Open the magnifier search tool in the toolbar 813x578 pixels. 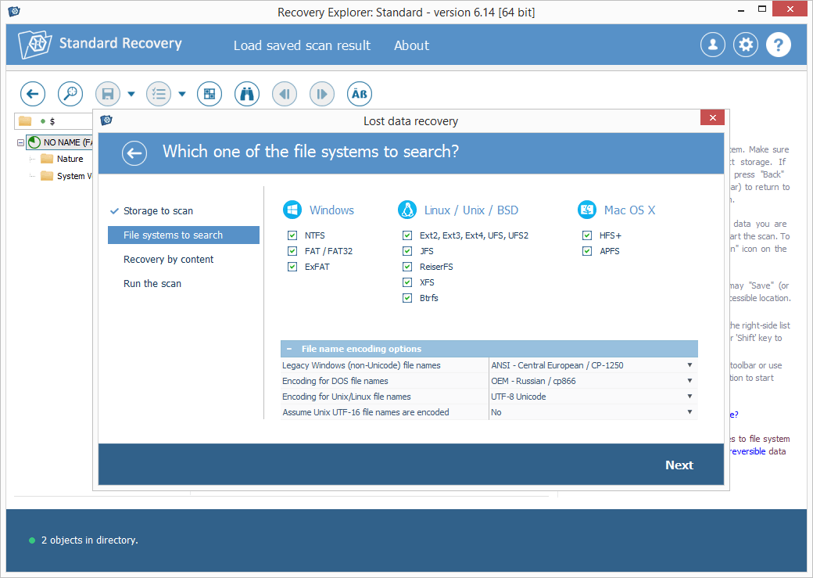pyautogui.click(x=70, y=94)
